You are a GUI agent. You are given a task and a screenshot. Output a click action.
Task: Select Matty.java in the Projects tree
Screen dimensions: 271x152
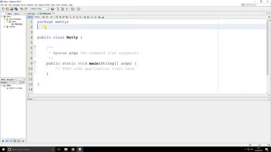pos(18,24)
